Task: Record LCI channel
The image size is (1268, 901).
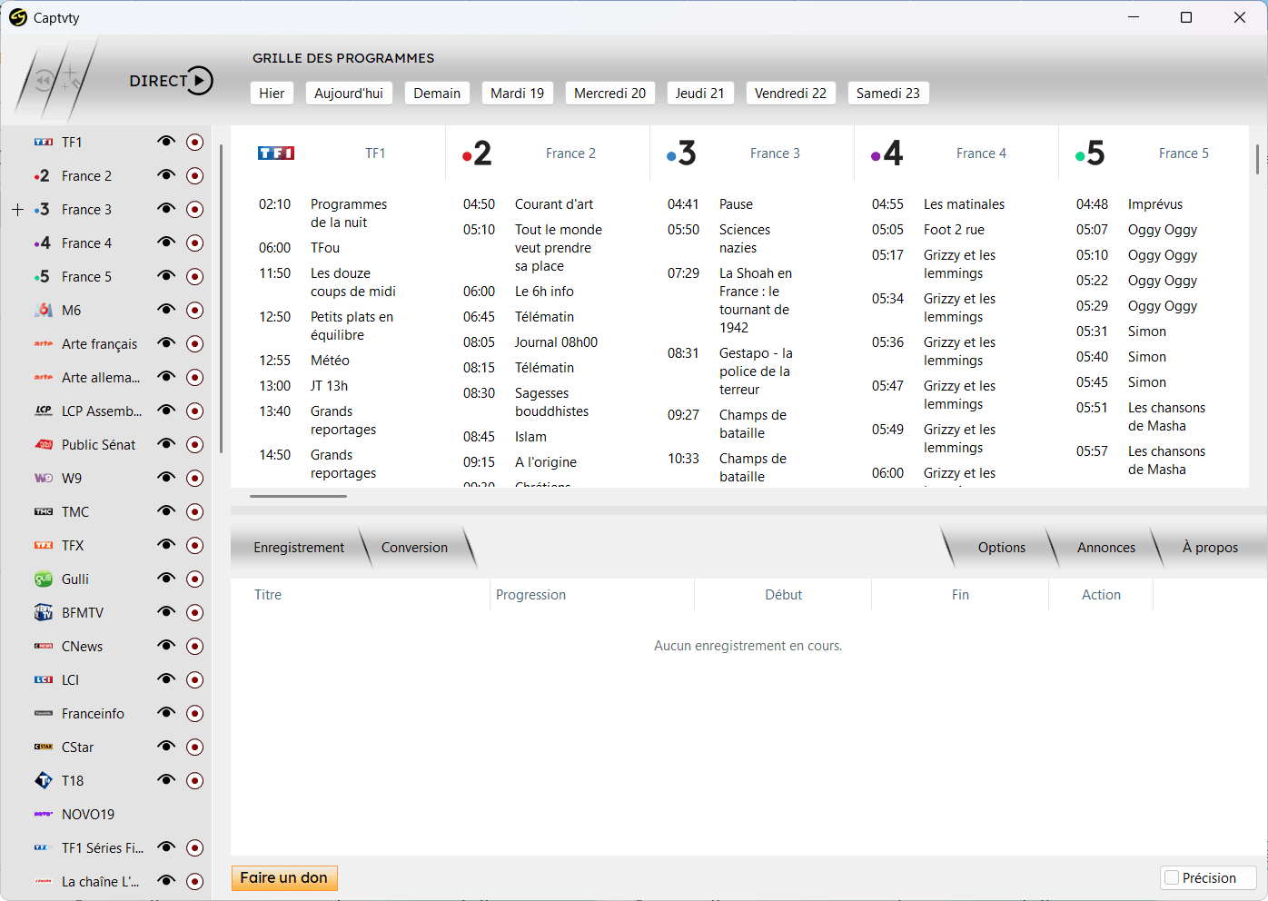Action: (194, 679)
